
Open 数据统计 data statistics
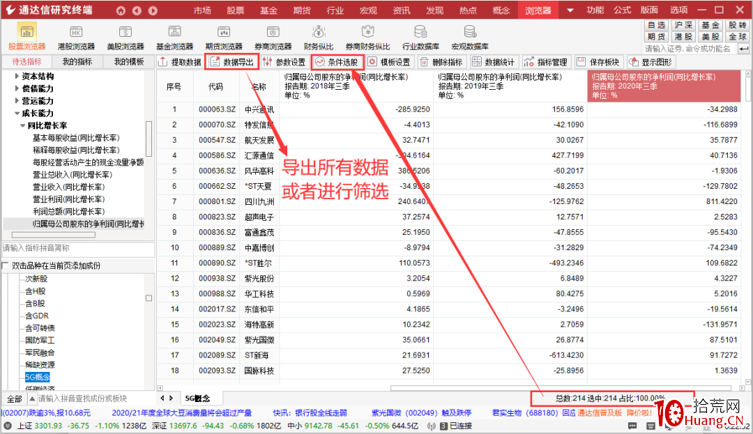point(494,62)
